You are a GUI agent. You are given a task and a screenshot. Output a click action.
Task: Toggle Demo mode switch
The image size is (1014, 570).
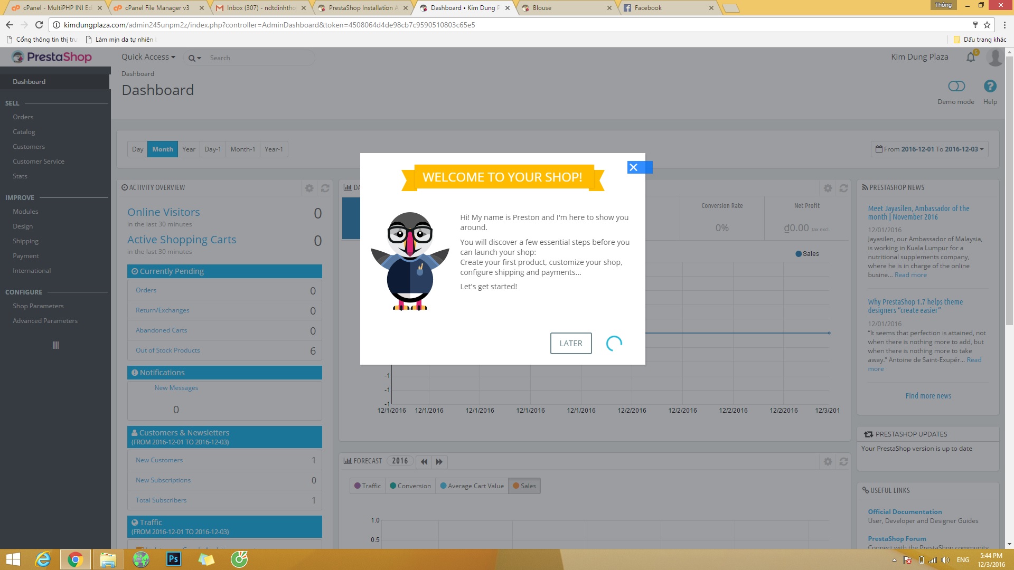tap(956, 86)
